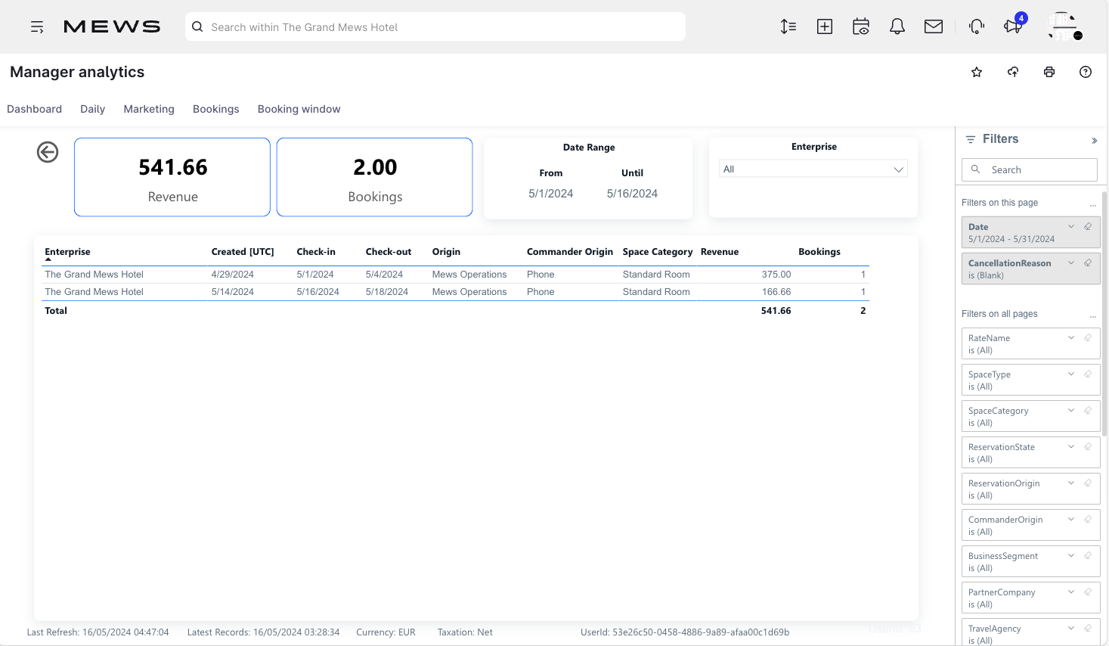Clear the PartnerCompany filter eraser icon
The width and height of the screenshot is (1109, 646).
(x=1088, y=592)
